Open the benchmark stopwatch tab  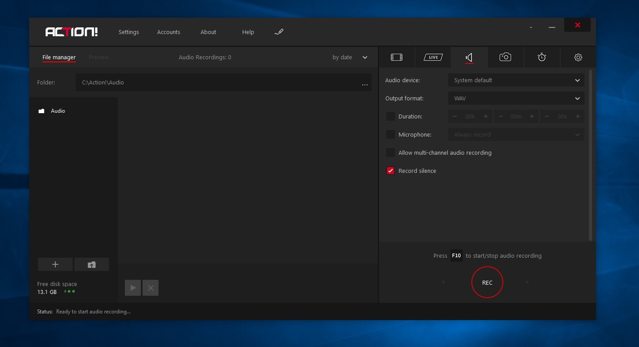tap(542, 57)
